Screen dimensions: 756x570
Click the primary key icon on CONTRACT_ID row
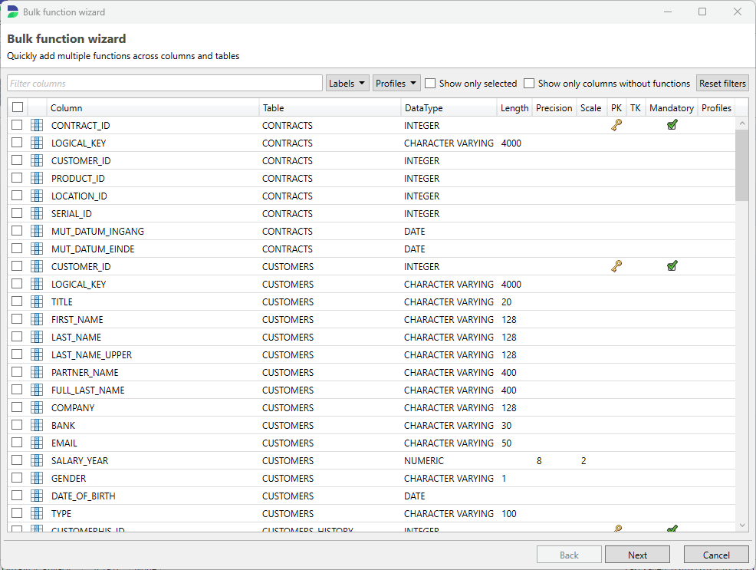click(x=616, y=124)
